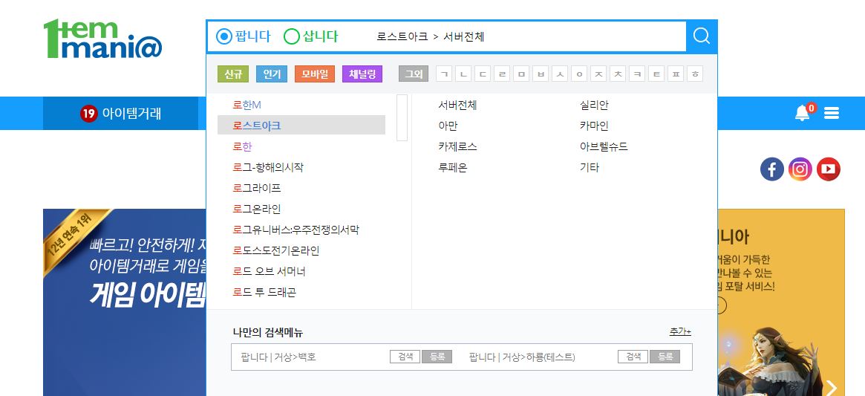The height and width of the screenshot is (396, 865).
Task: Filter games by 신규 tab
Action: pos(233,74)
